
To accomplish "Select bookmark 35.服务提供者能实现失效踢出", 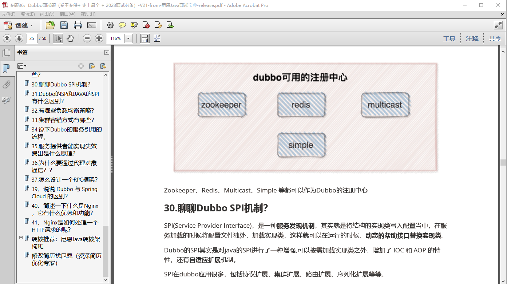I will 64,150.
